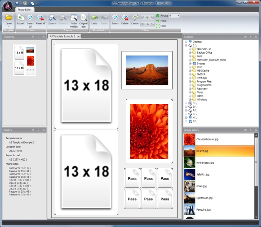Select the Move tool

click(x=161, y=21)
